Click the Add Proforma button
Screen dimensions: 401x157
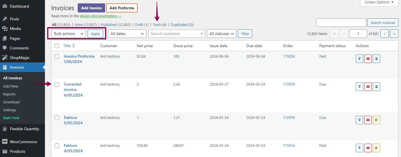pos(122,8)
